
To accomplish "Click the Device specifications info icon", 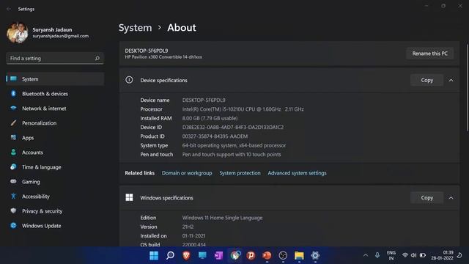I will [129, 80].
